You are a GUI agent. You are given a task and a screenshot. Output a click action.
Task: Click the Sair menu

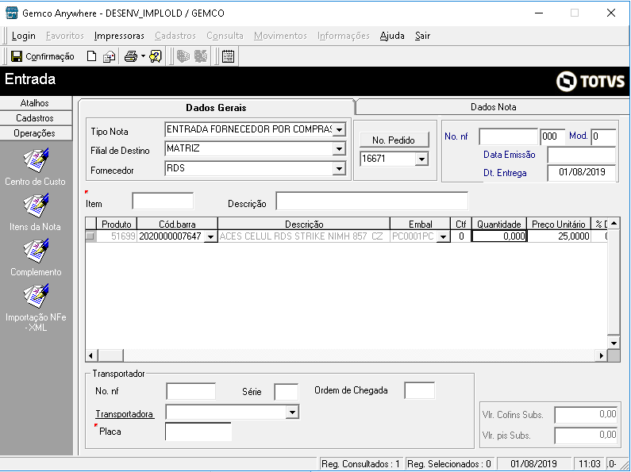coord(422,36)
